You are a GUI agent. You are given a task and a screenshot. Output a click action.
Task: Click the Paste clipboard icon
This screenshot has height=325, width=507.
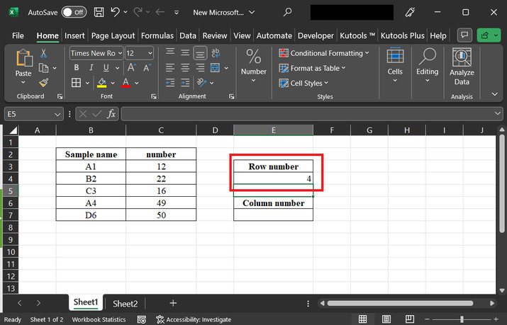pos(23,59)
